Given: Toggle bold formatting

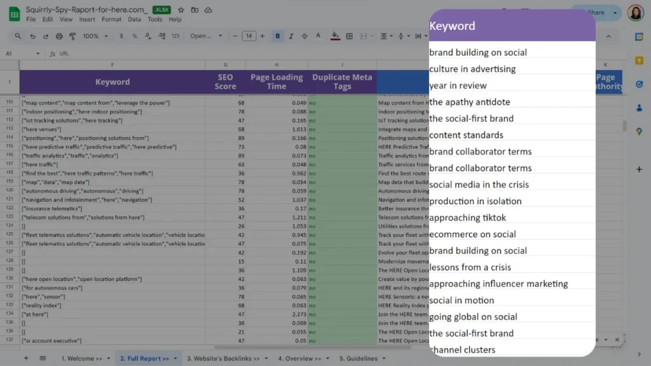Looking at the screenshot, I should click(x=278, y=36).
